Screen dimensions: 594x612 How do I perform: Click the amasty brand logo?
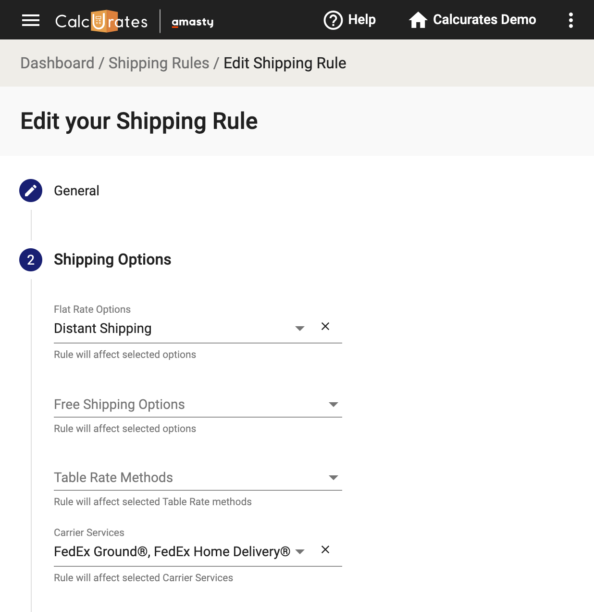coord(192,22)
